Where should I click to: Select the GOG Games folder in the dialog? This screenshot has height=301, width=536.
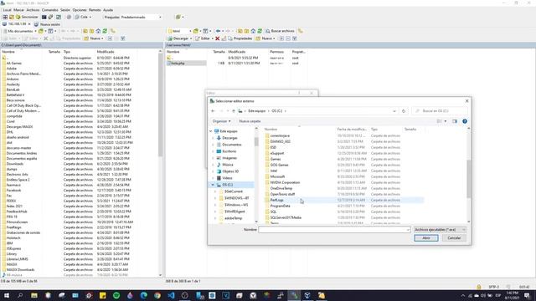point(279,165)
